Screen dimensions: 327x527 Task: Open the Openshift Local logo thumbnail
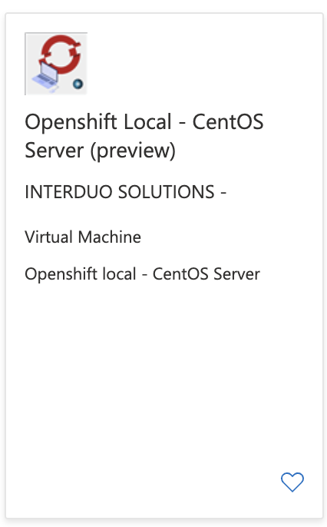pyautogui.click(x=56, y=64)
